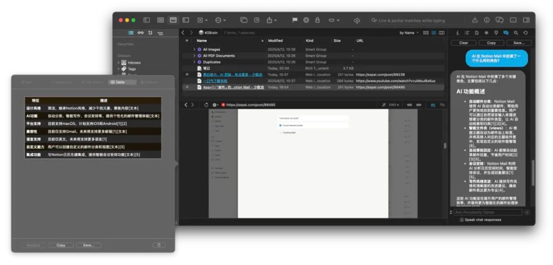Viewport: 553px width, 265px height.
Task: Hide the preview pane layout icon
Action: [x=160, y=20]
